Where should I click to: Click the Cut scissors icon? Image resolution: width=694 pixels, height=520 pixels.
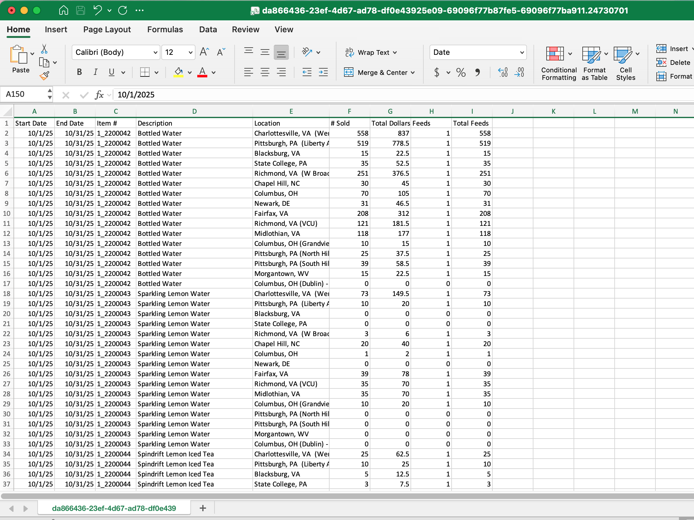coord(44,49)
